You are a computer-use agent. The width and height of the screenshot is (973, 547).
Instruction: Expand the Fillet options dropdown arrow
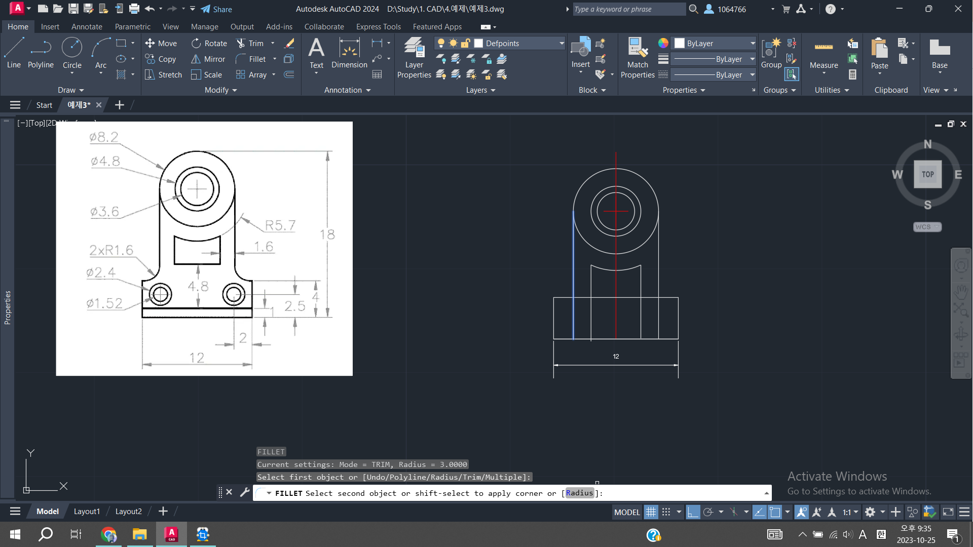point(275,59)
